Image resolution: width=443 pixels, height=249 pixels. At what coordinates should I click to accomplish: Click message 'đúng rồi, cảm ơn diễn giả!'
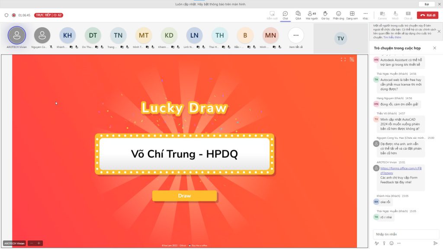(399, 104)
